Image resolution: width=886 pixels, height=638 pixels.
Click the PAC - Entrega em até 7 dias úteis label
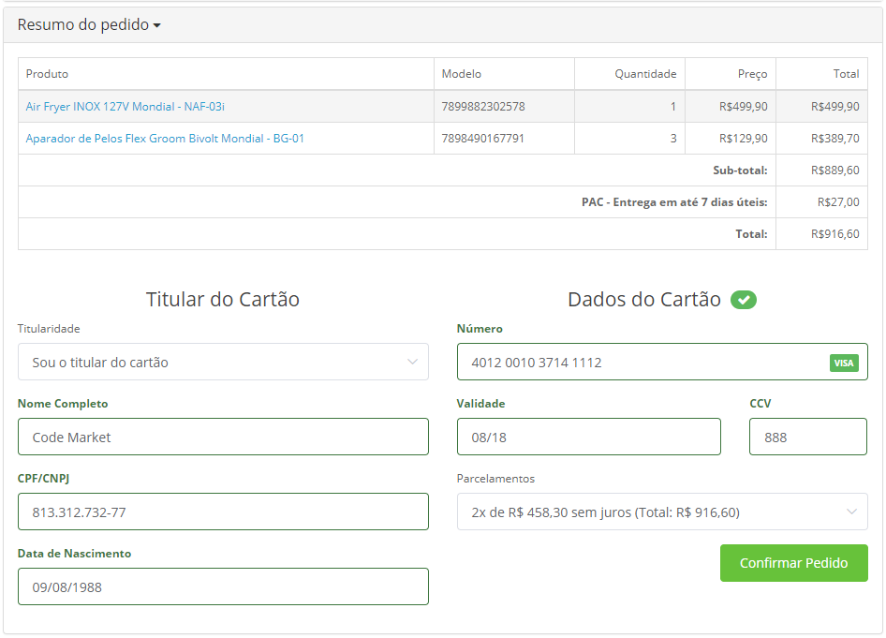674,201
